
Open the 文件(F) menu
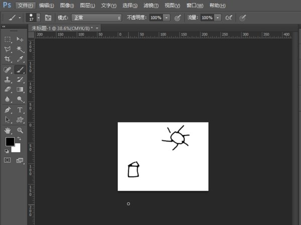tap(25, 5)
